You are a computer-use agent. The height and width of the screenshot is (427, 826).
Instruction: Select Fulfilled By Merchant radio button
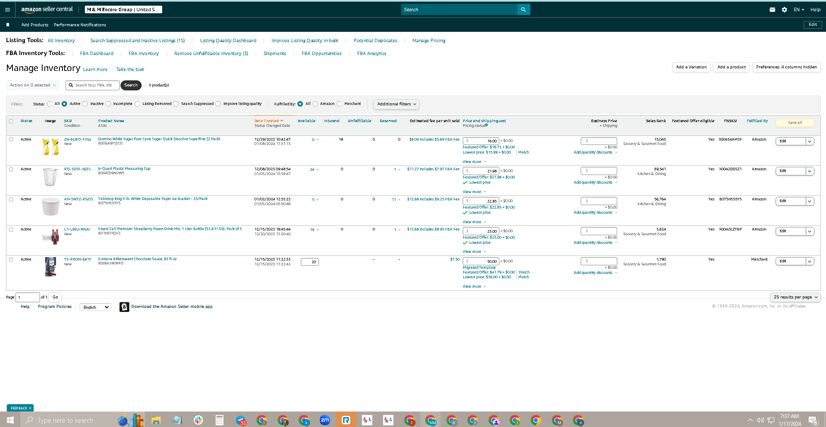click(339, 104)
